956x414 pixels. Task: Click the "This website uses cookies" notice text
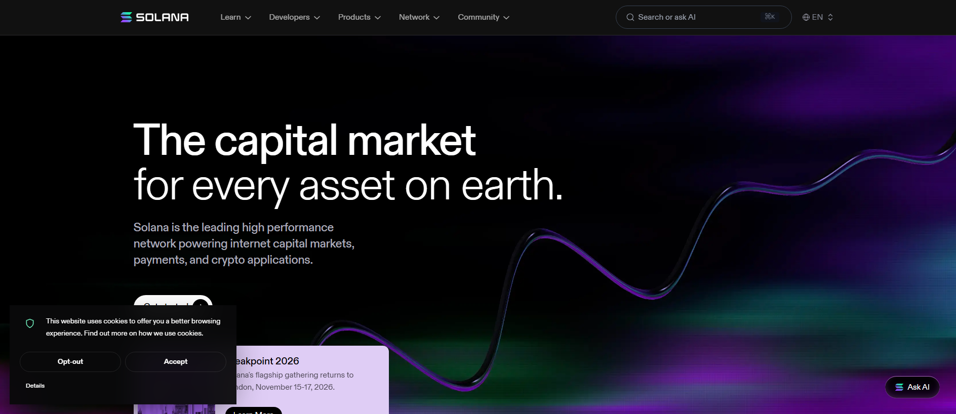[133, 327]
